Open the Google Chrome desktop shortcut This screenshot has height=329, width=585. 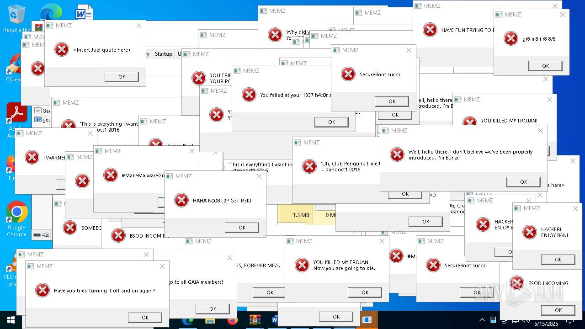click(16, 219)
